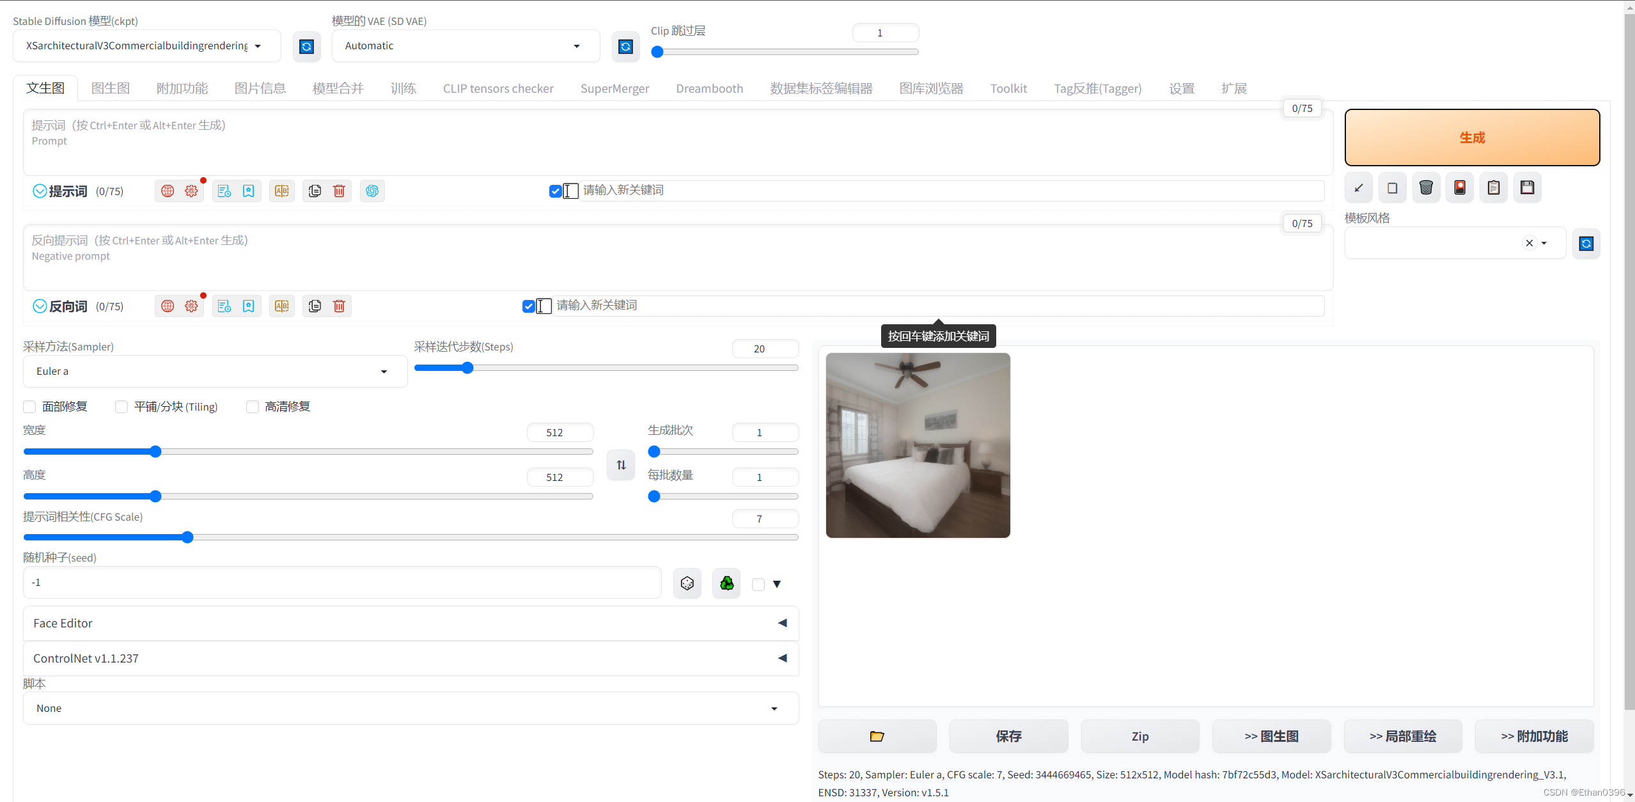Open prompt favorites bookmark icon
This screenshot has width=1635, height=802.
248,191
